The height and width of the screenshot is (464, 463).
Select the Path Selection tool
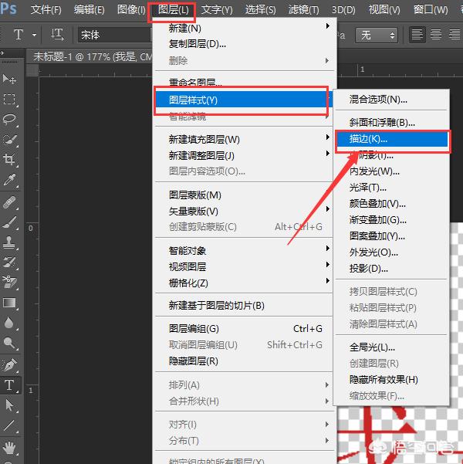tap(9, 405)
